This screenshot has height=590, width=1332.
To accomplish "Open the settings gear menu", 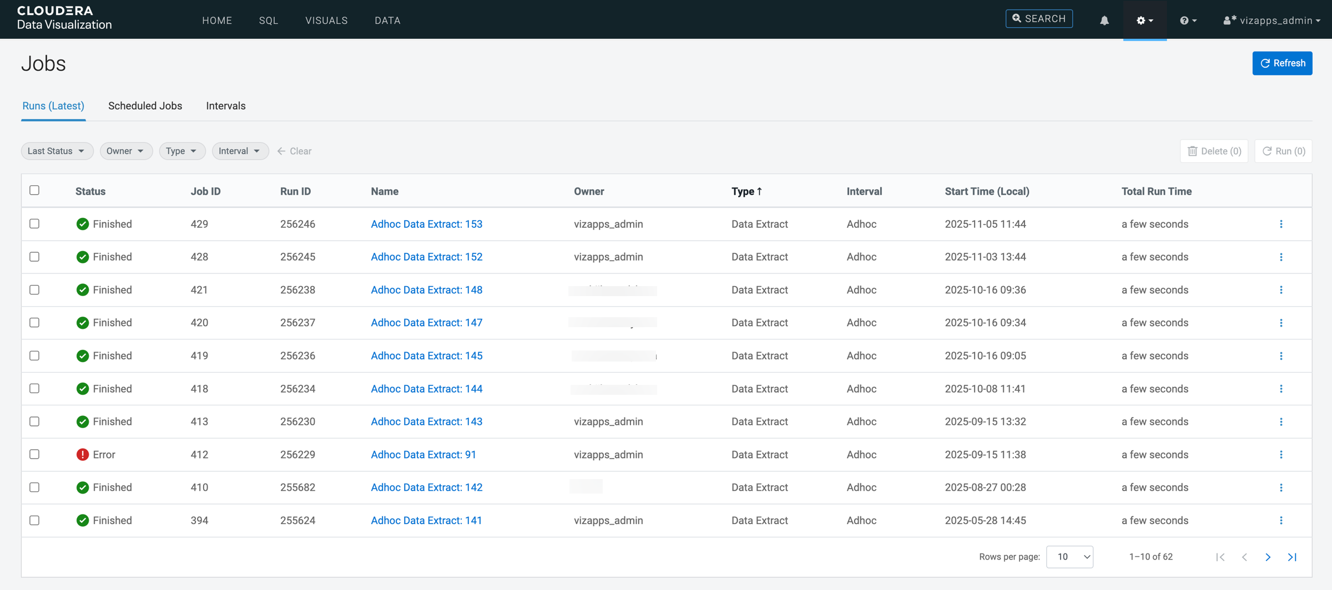I will click(x=1144, y=21).
